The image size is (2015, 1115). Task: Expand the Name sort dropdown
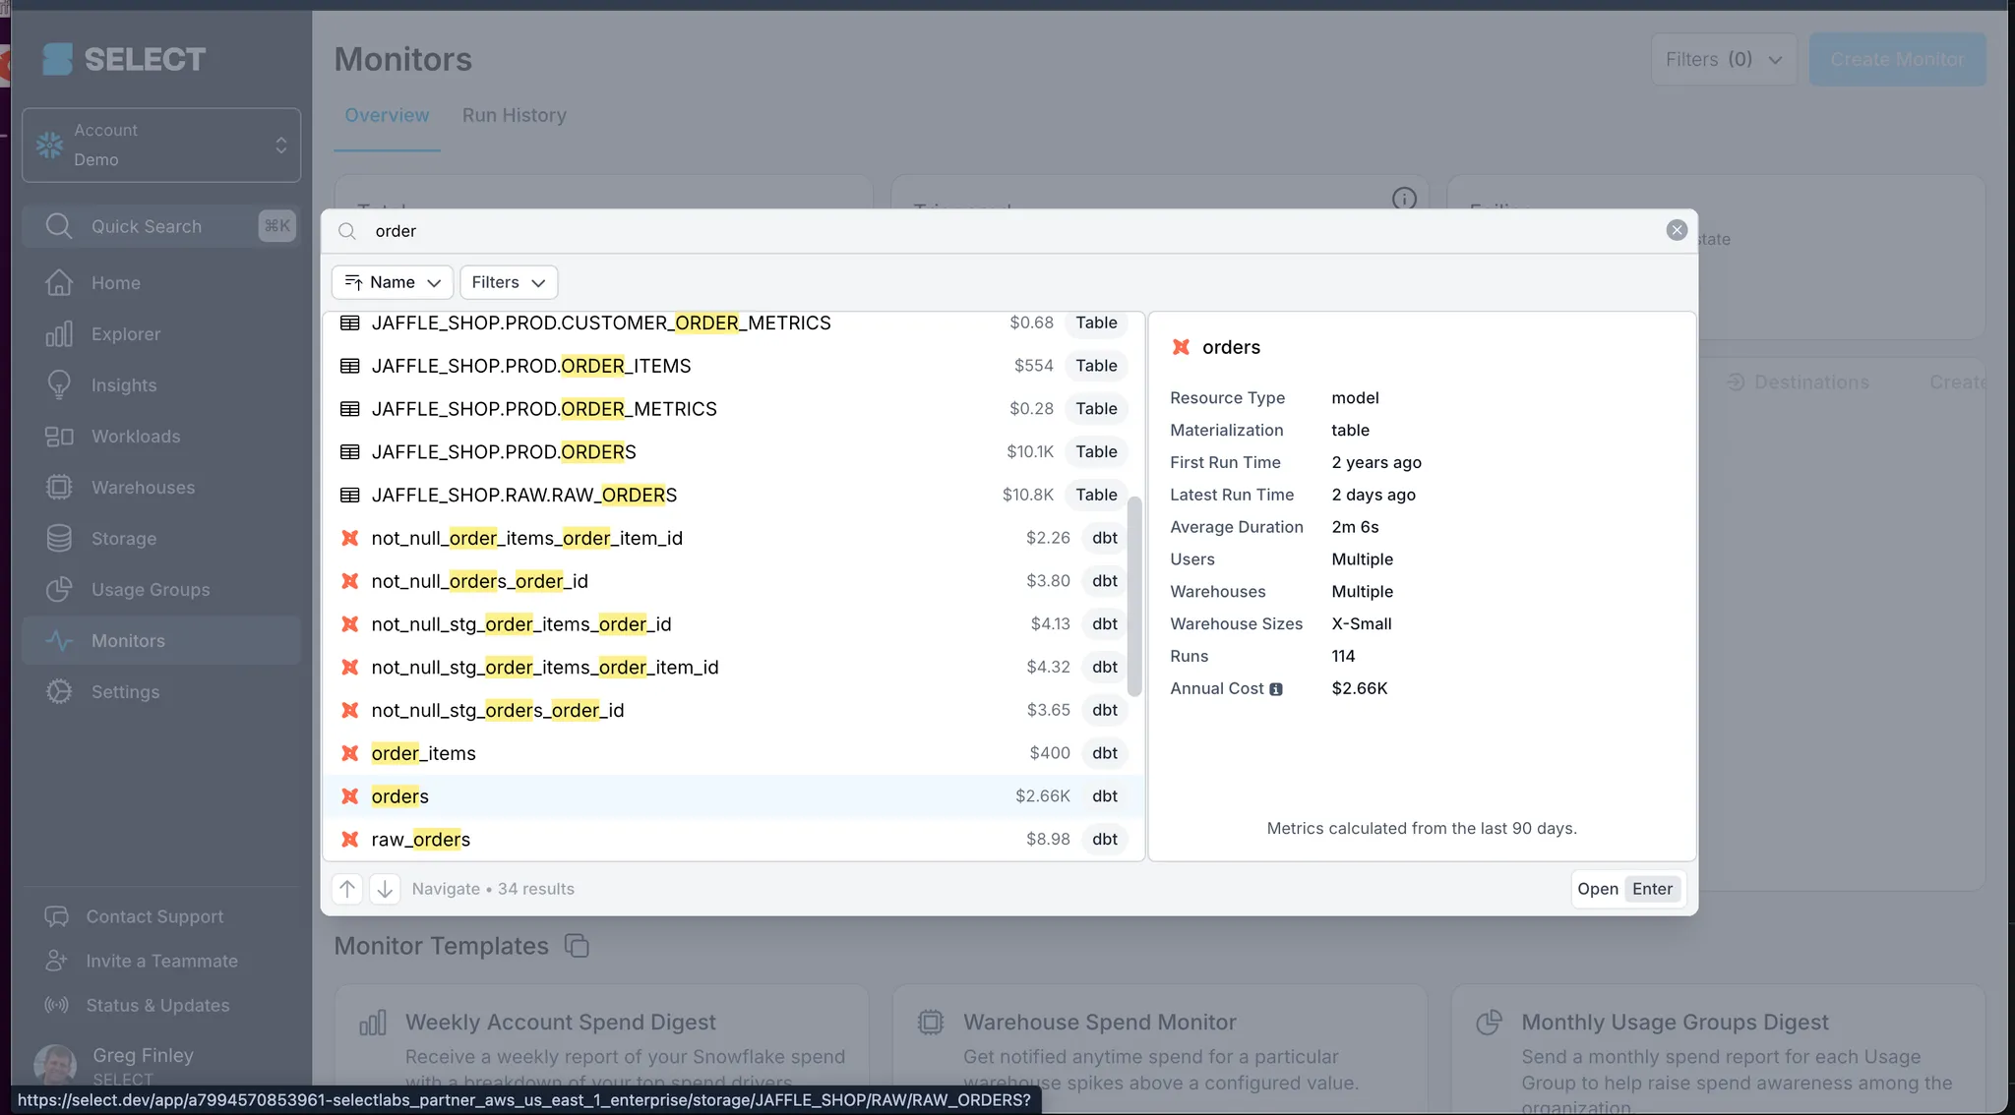tap(393, 282)
